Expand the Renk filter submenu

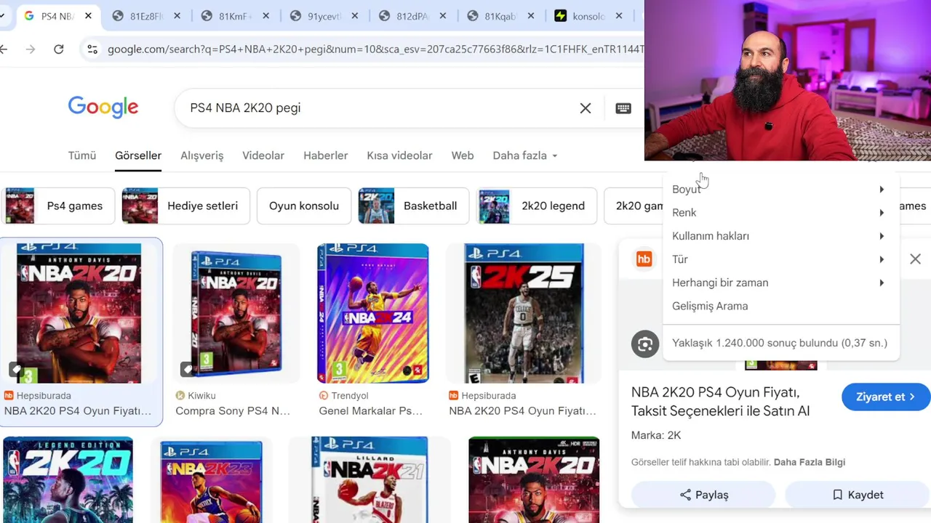coord(780,213)
